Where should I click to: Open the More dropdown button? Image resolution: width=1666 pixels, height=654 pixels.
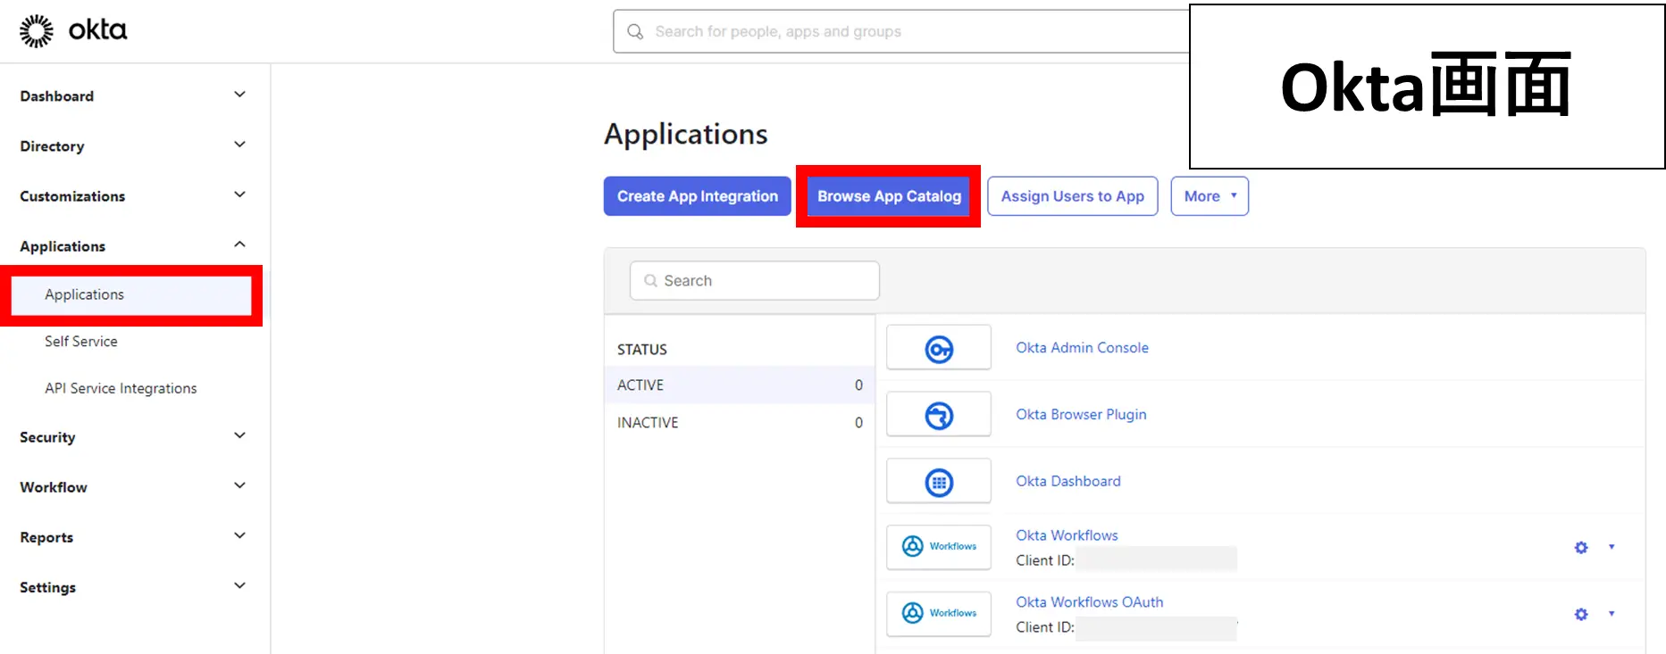[x=1210, y=196]
